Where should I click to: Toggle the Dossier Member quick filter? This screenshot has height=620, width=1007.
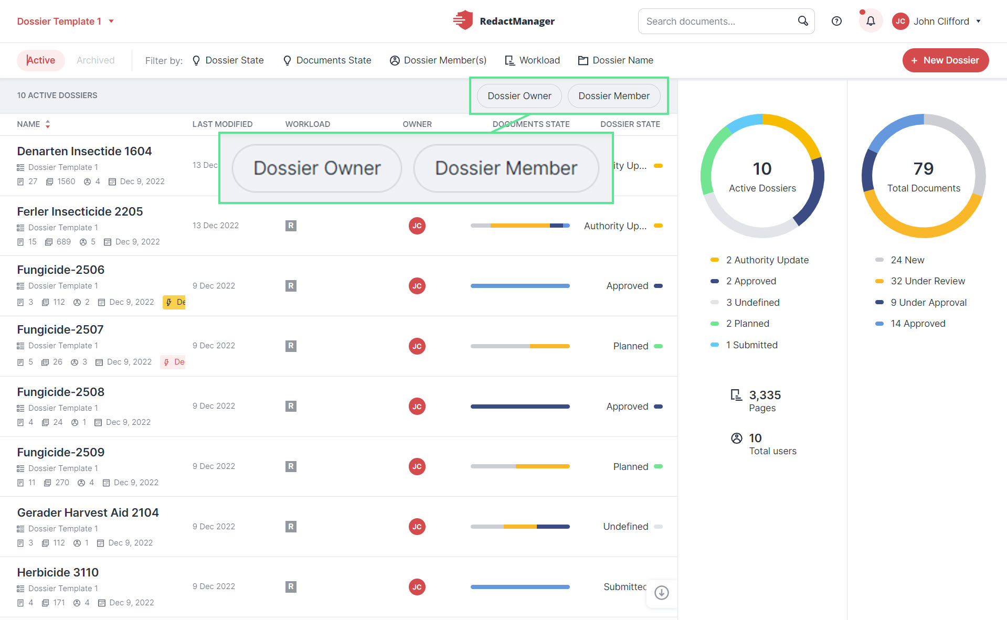point(614,96)
